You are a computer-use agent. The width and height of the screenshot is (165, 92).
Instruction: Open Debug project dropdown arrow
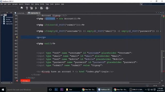[44, 8]
